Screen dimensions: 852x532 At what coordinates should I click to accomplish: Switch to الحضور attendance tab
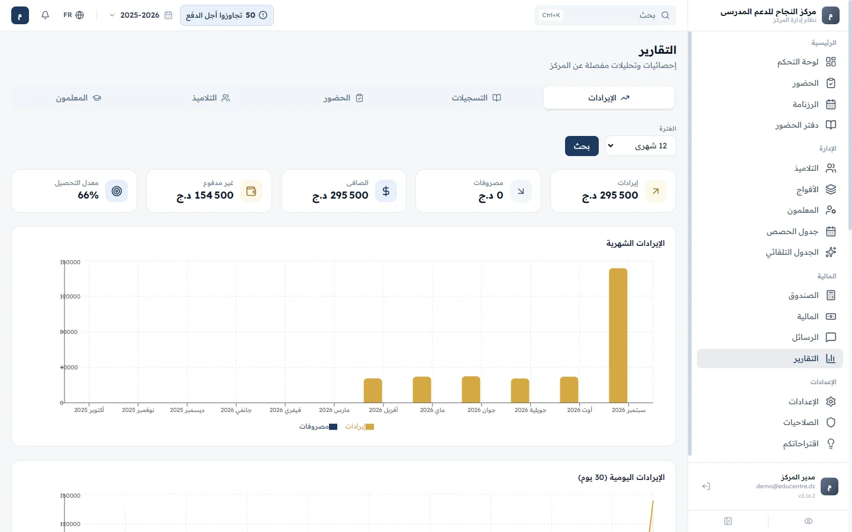click(x=344, y=98)
